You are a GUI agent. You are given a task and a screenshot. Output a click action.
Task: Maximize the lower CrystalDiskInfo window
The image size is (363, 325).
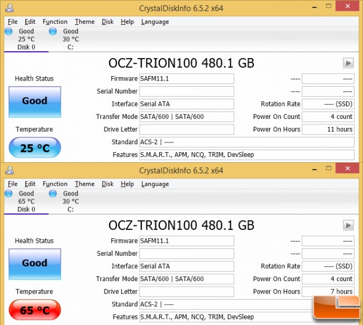click(329, 168)
